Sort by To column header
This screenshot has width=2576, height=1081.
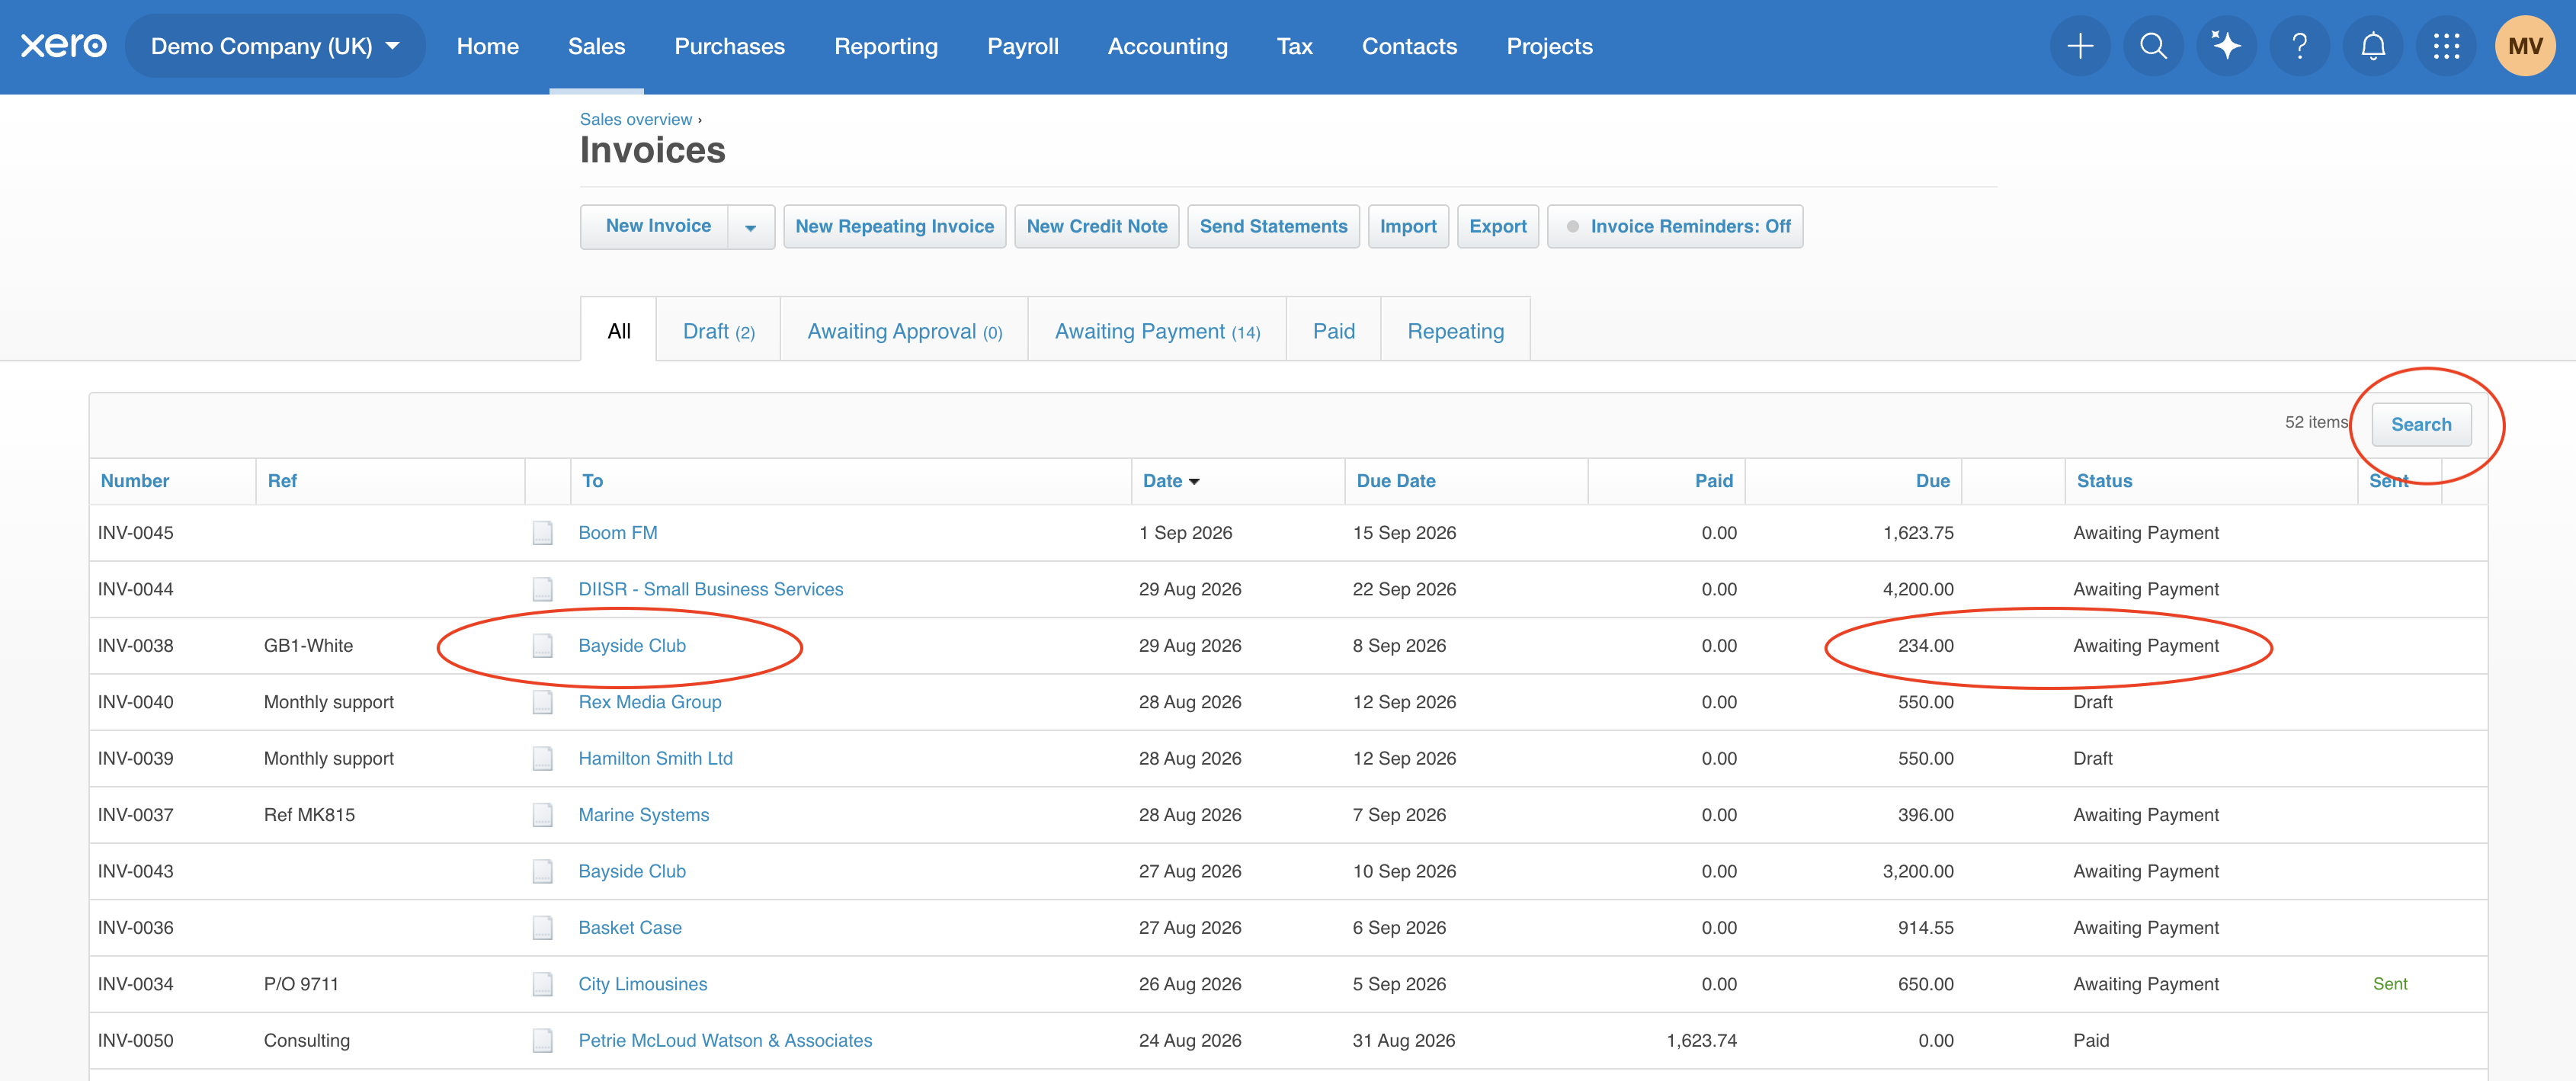tap(593, 481)
